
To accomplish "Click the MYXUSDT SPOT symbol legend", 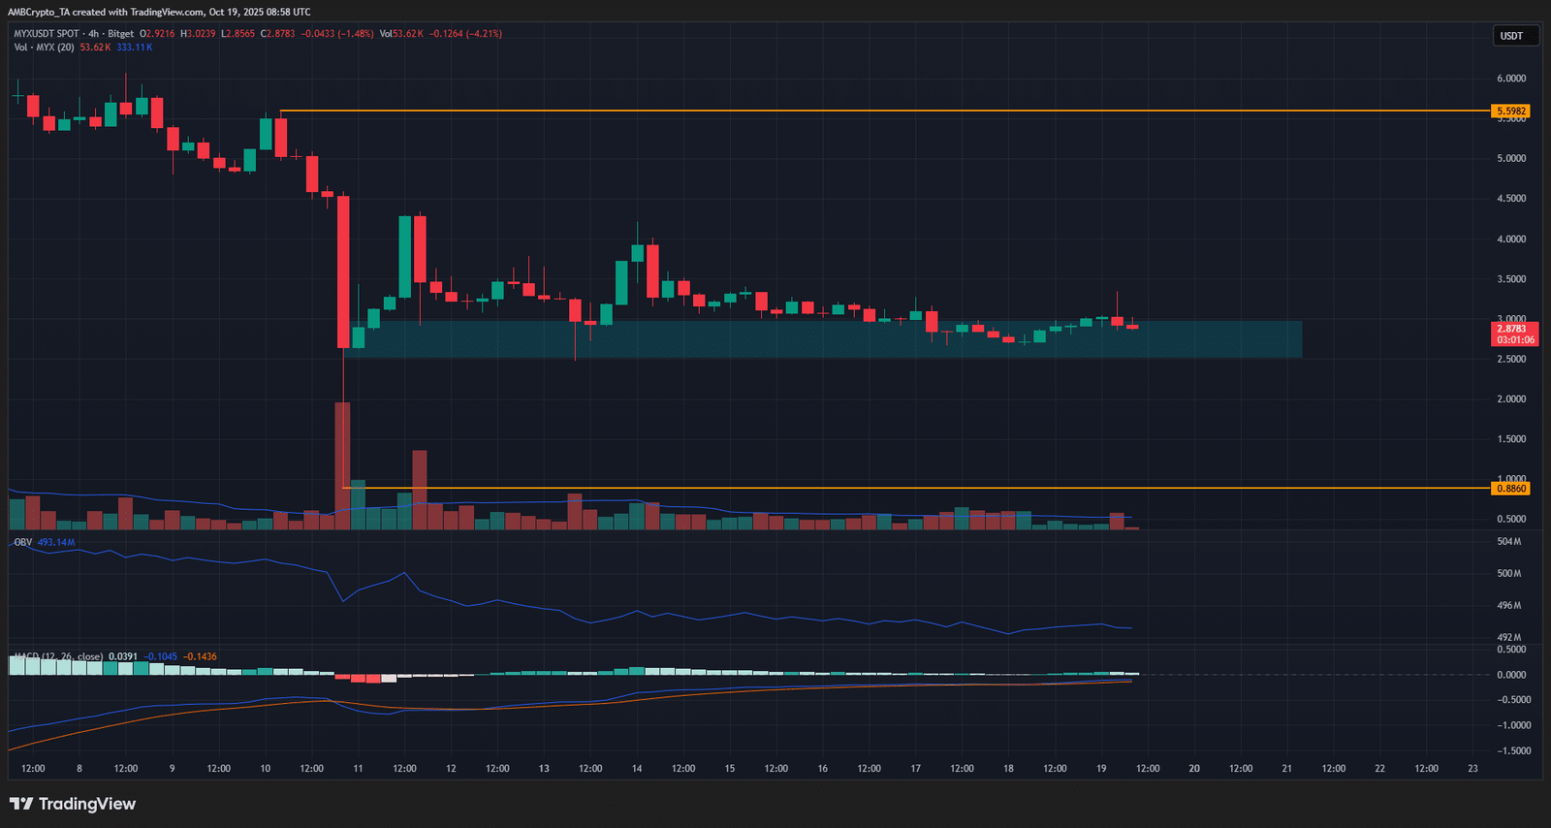I will 47,34.
